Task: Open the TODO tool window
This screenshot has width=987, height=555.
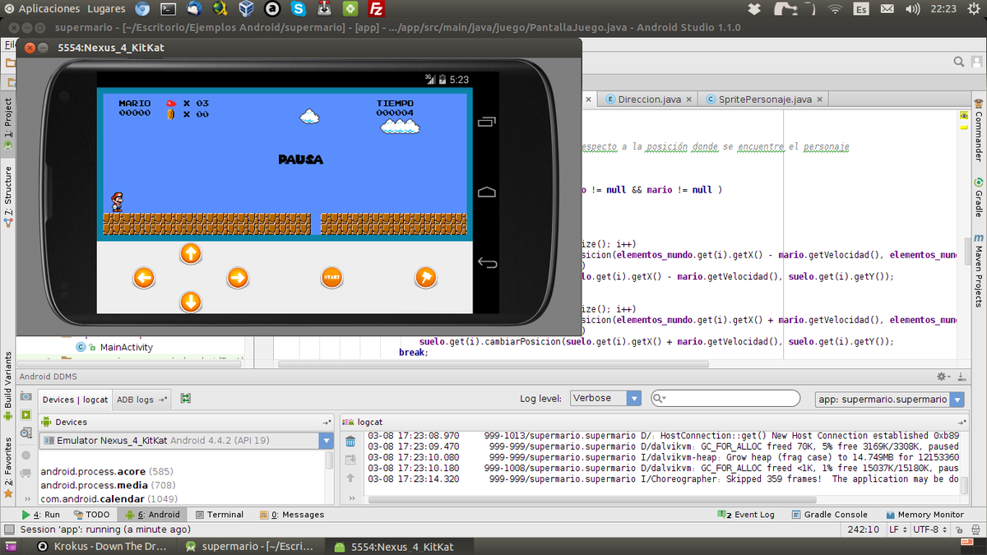Action: [90, 515]
